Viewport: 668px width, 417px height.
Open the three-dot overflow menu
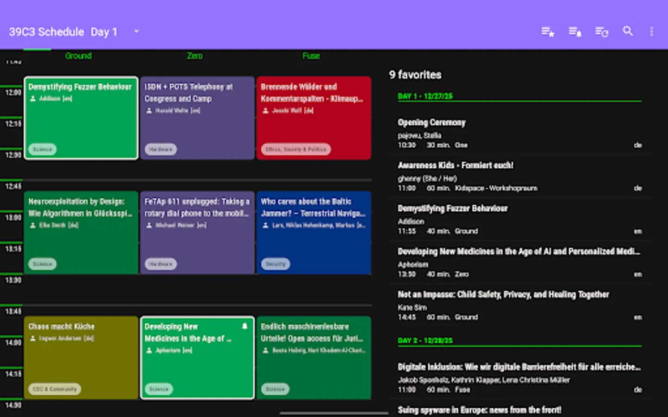tap(651, 32)
